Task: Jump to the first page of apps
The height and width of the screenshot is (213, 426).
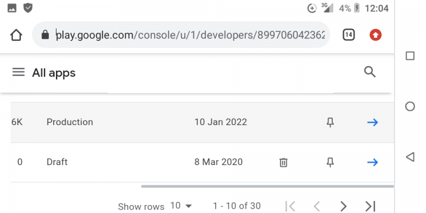Action: coord(290,206)
